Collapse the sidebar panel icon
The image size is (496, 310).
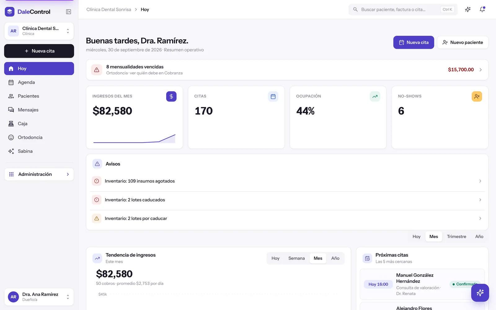[x=69, y=12]
